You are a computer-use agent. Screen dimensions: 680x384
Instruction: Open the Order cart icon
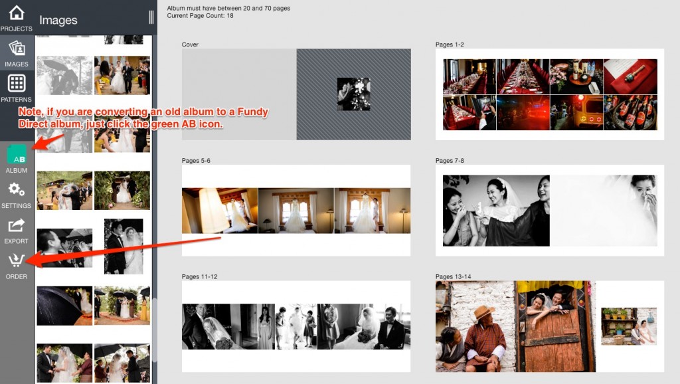(x=17, y=266)
